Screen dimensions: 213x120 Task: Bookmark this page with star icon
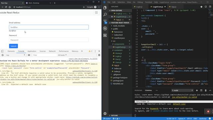84,7
